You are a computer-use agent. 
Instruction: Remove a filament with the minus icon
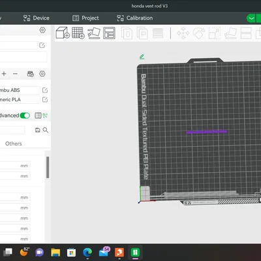[15, 74]
